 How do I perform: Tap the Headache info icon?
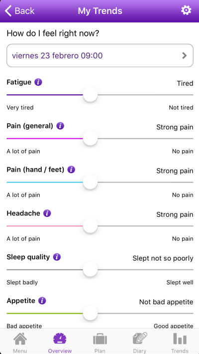point(47,213)
